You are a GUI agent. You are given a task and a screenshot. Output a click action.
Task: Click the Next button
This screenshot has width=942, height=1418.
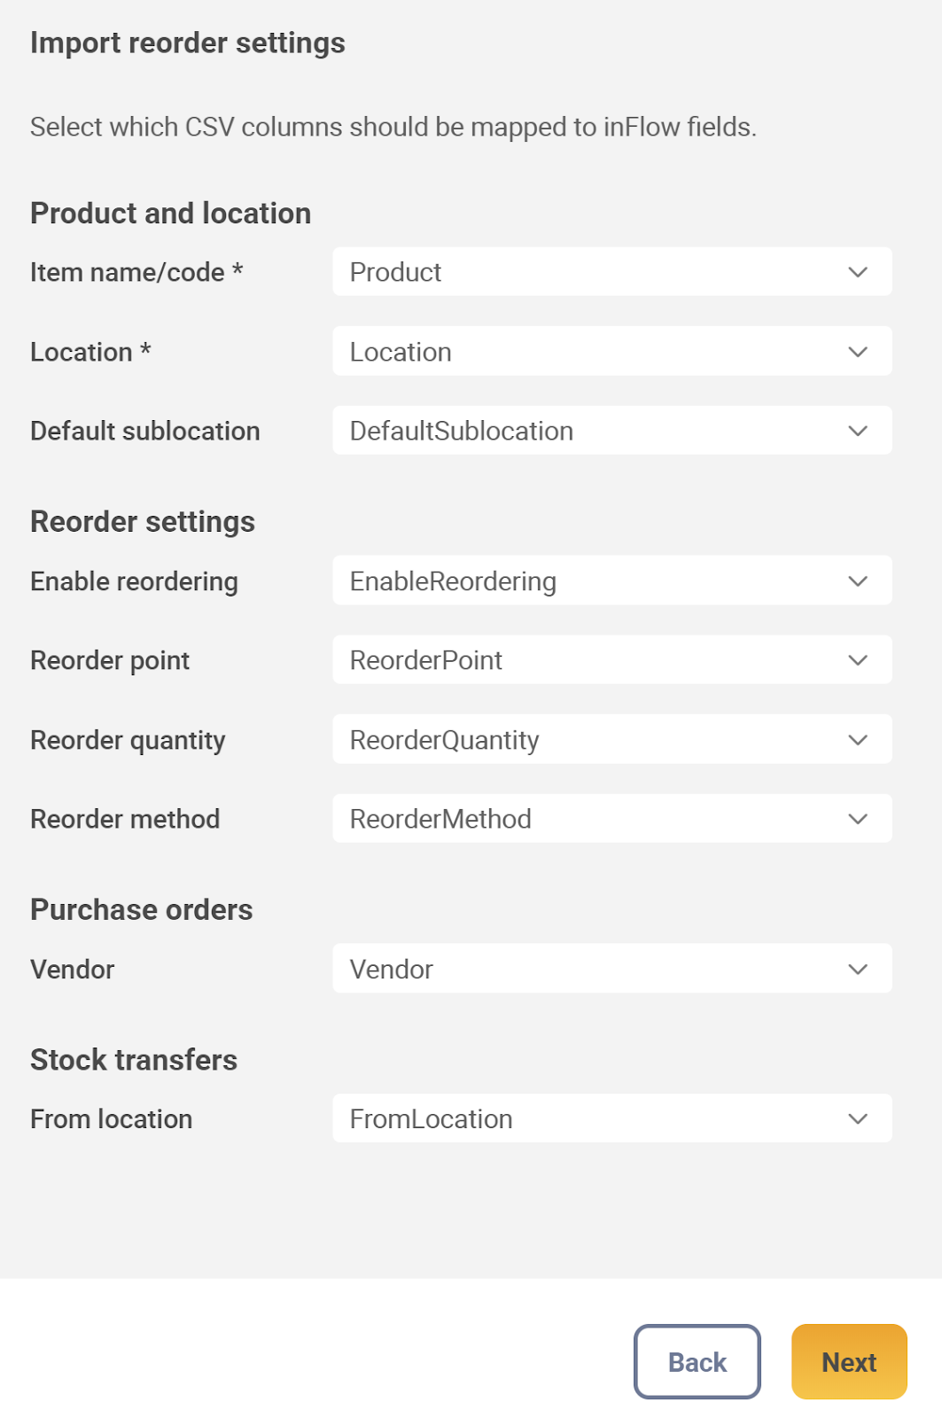(848, 1361)
